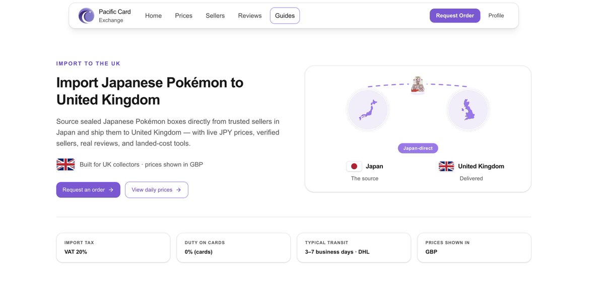Open the Reviews nav item
This screenshot has height=291, width=604.
point(250,16)
